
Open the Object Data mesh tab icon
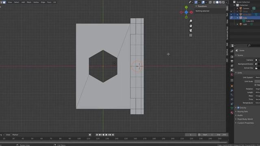(232, 108)
